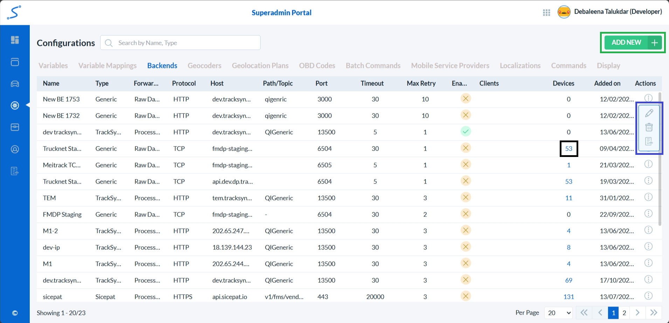Edit the Trucknet Sta... backend with the pencil icon

(649, 113)
